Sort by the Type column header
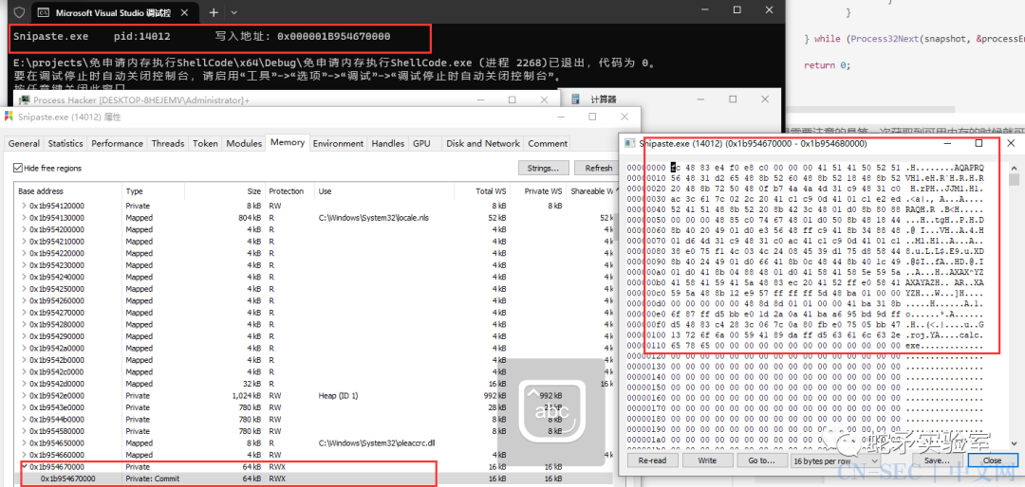Screen dimensions: 1025x487 pyautogui.click(x=154, y=191)
